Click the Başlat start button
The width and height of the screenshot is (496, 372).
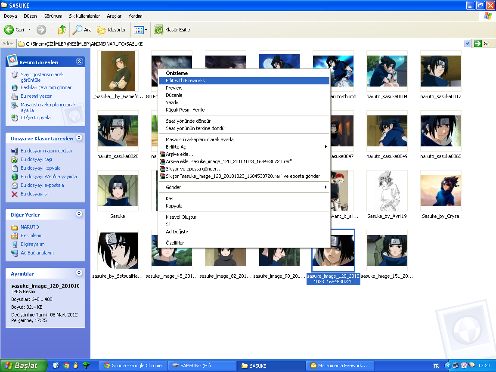tap(24, 366)
